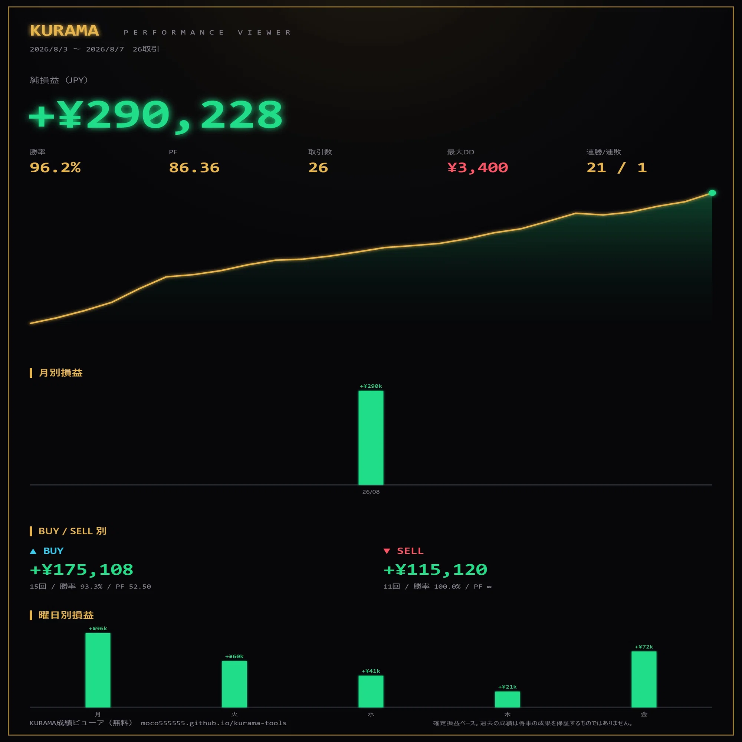The width and height of the screenshot is (742, 742).
Task: Click the 確定損益ベース disclaimer in the footer
Action: (x=533, y=723)
